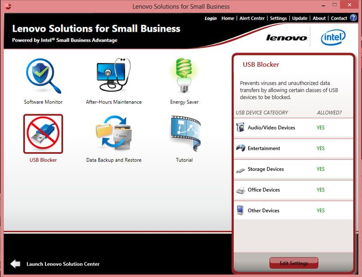Click Launch Lenovo Solution Center link
This screenshot has height=277, width=362.
tap(63, 264)
